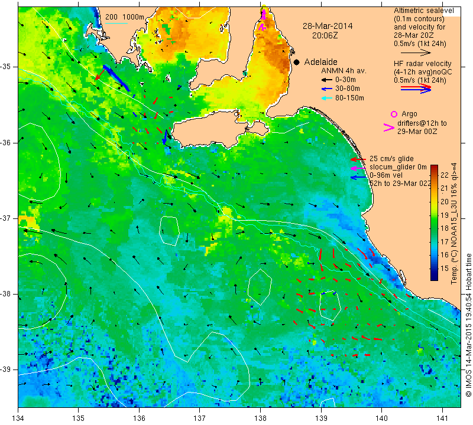The width and height of the screenshot is (473, 425).
Task: Click the 'HF radar velocity' legend heading
Action: pos(422,64)
